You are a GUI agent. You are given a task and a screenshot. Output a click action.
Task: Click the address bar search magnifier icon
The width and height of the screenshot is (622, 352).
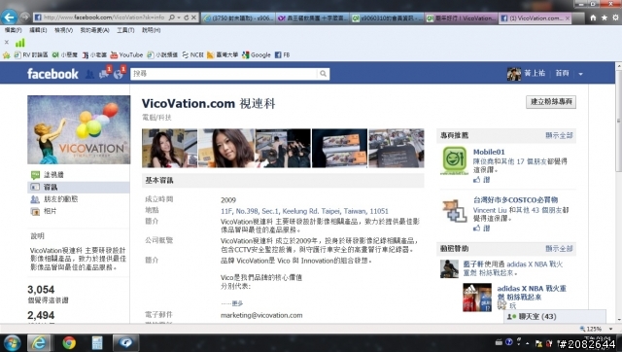[172, 18]
